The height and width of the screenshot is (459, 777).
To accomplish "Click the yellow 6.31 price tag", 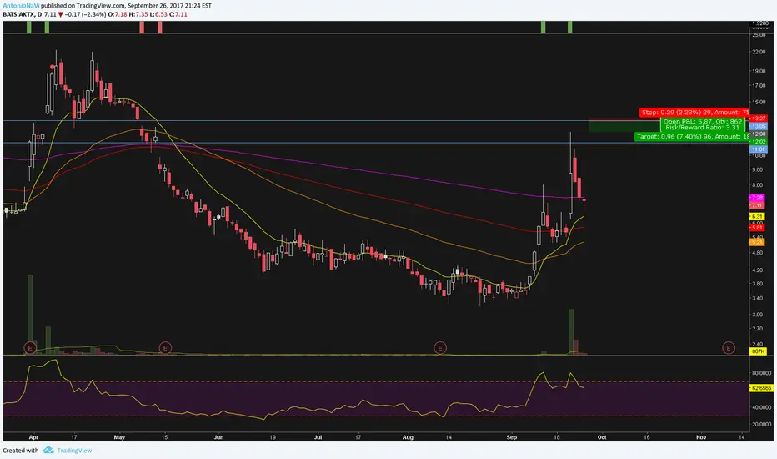I will [757, 216].
